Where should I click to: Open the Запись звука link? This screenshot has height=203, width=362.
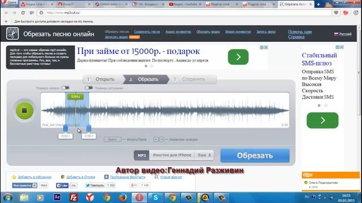click(266, 32)
